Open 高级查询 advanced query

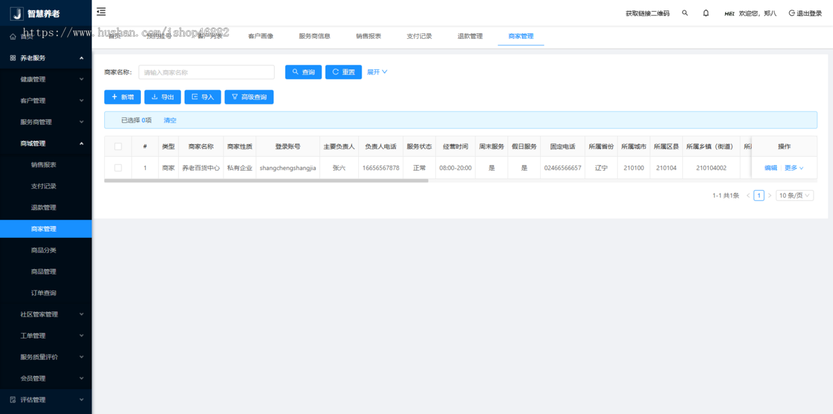(249, 97)
